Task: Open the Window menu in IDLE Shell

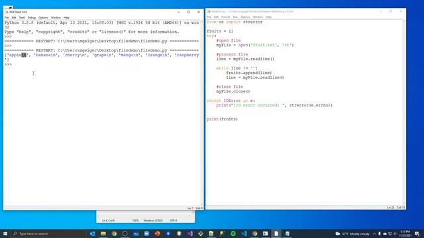Action: point(56,18)
